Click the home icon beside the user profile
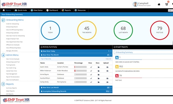The image size is (173, 104). [159, 4]
